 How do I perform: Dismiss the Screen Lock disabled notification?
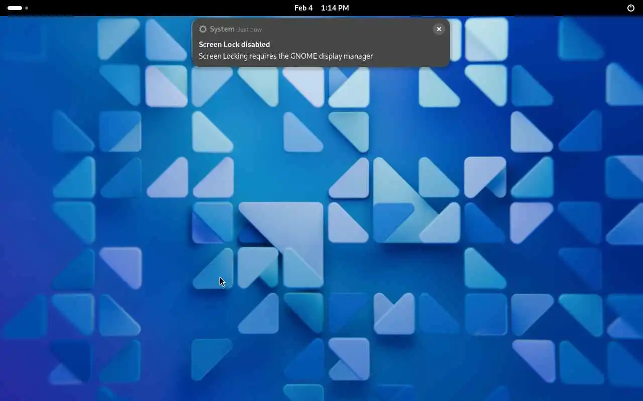click(439, 29)
